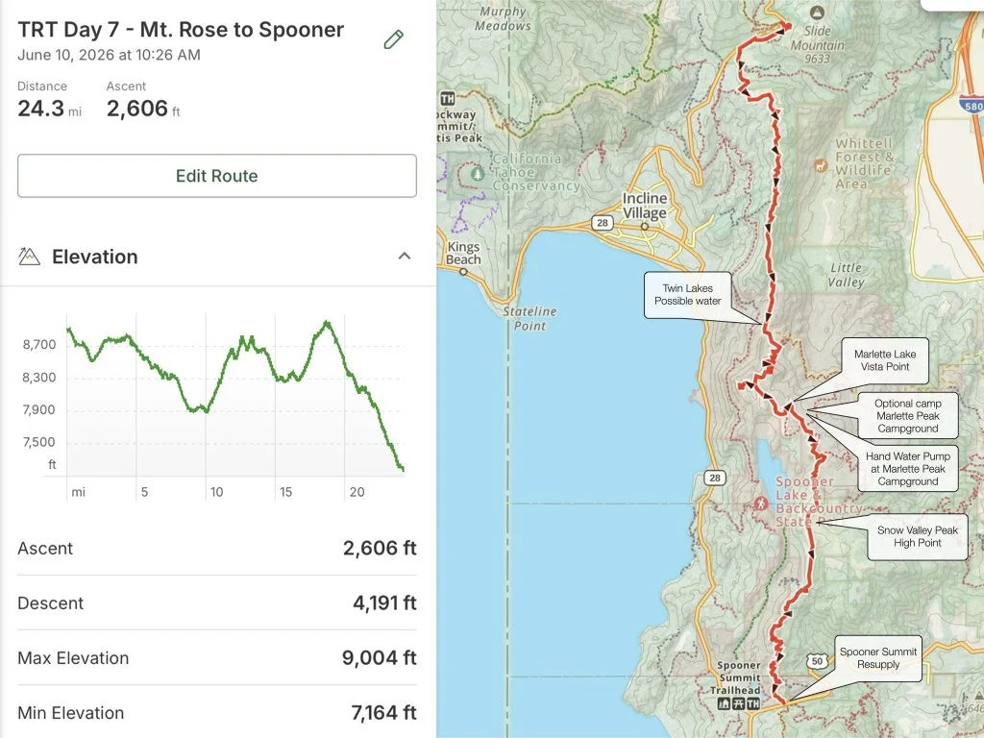The image size is (984, 738).
Task: Click the Incline Village town label
Action: pos(645,206)
